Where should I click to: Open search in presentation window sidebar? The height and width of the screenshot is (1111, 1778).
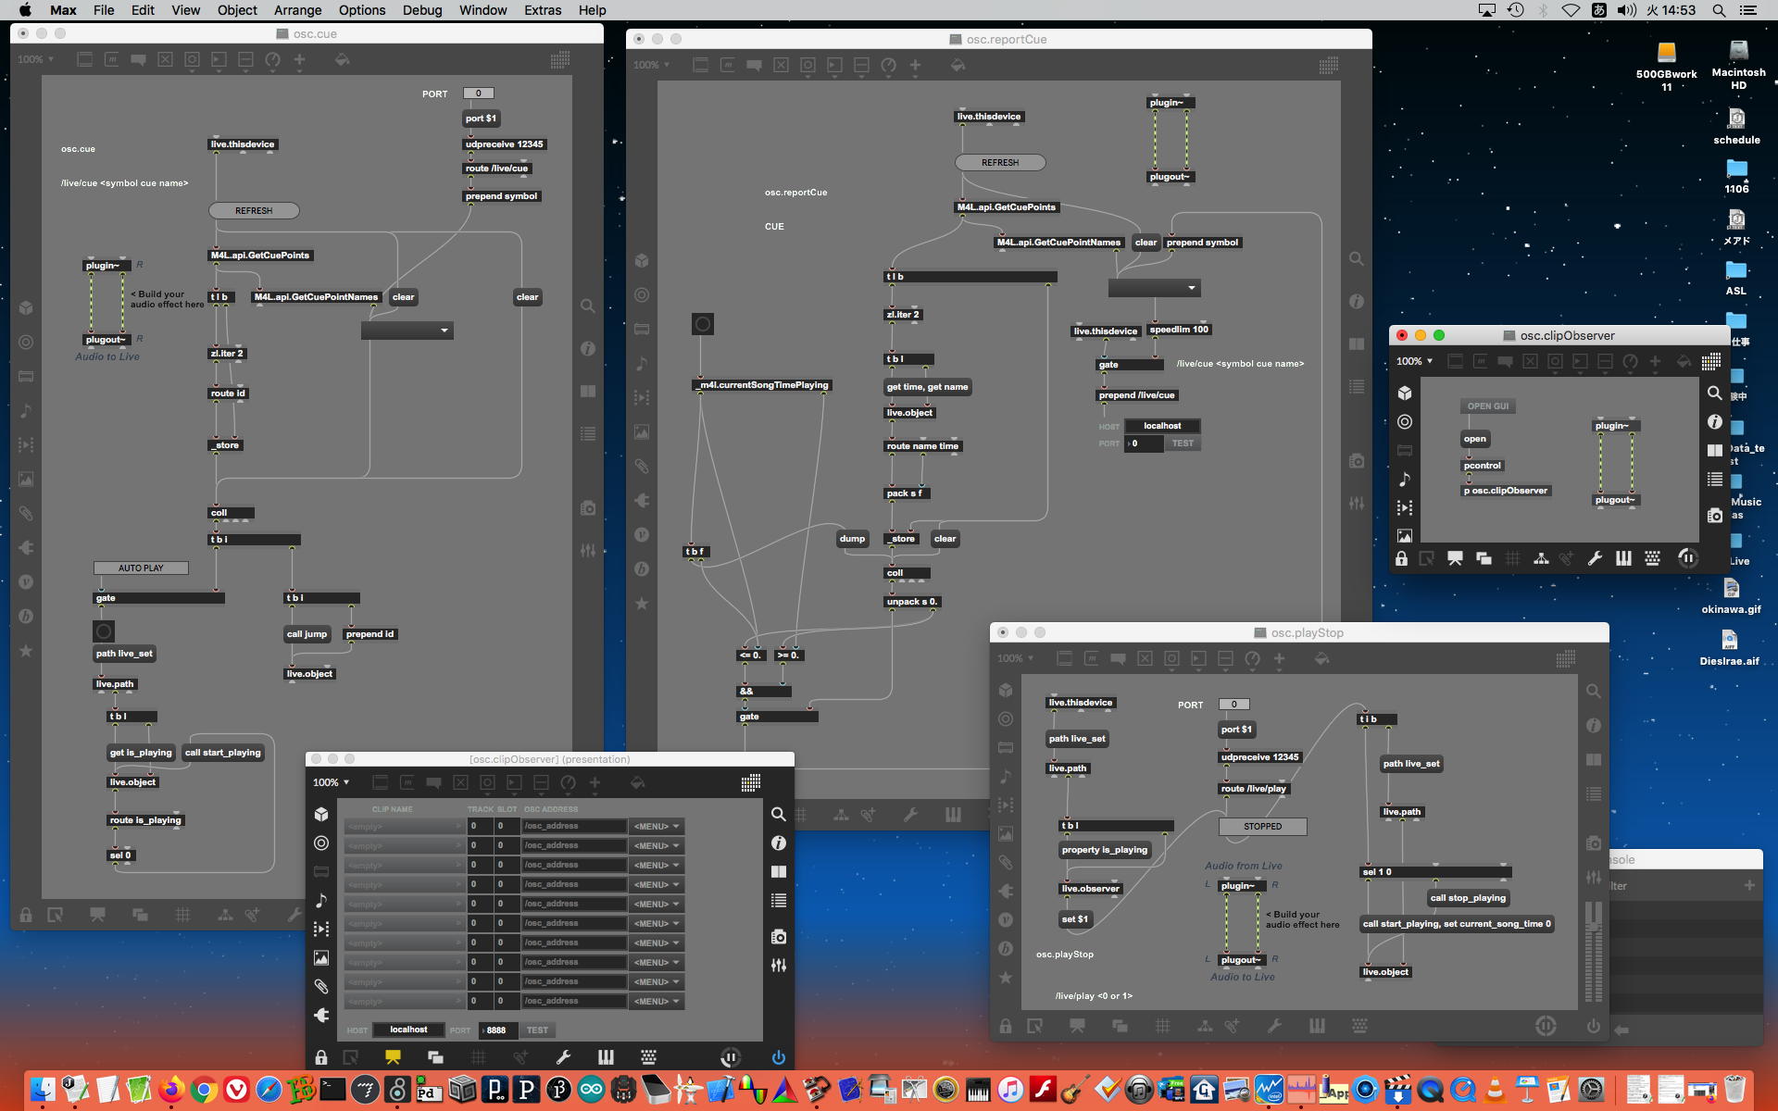point(778,814)
